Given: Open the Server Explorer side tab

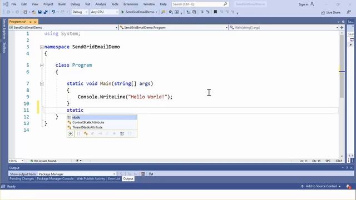Looking at the screenshot, I should click(4, 29).
